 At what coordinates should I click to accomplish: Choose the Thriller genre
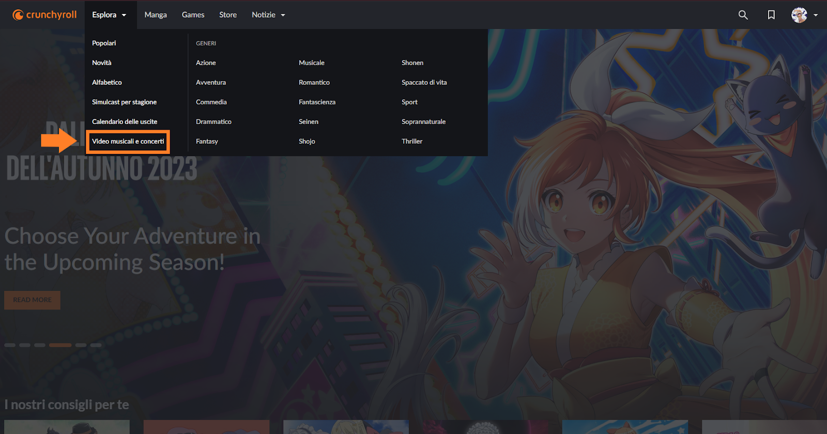pyautogui.click(x=412, y=141)
